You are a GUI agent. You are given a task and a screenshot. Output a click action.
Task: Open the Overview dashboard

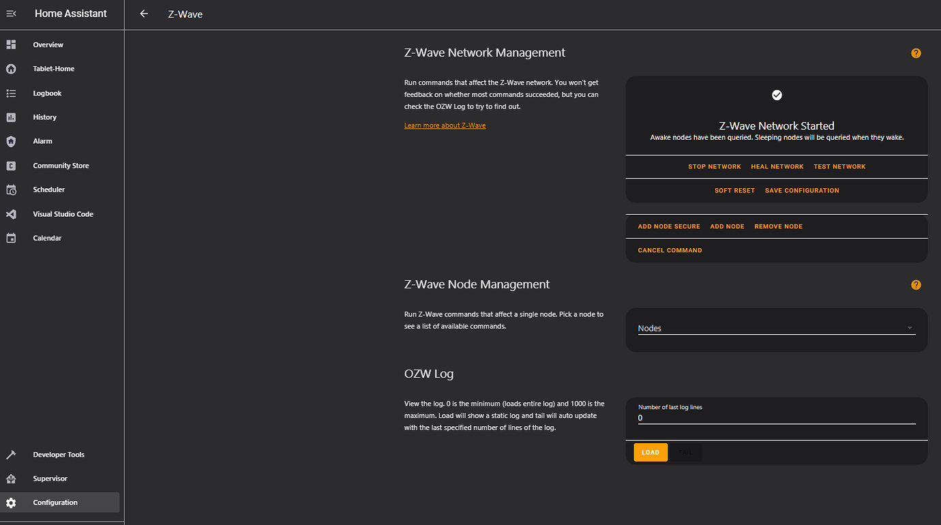[x=48, y=44]
